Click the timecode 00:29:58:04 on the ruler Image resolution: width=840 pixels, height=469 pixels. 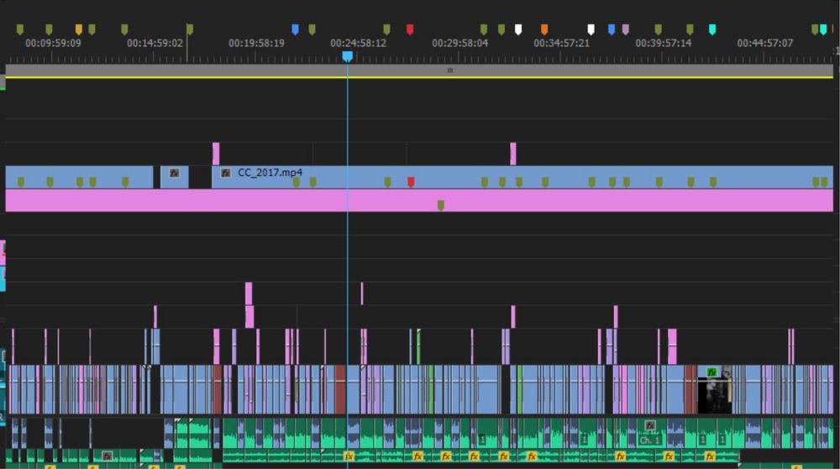click(x=460, y=44)
